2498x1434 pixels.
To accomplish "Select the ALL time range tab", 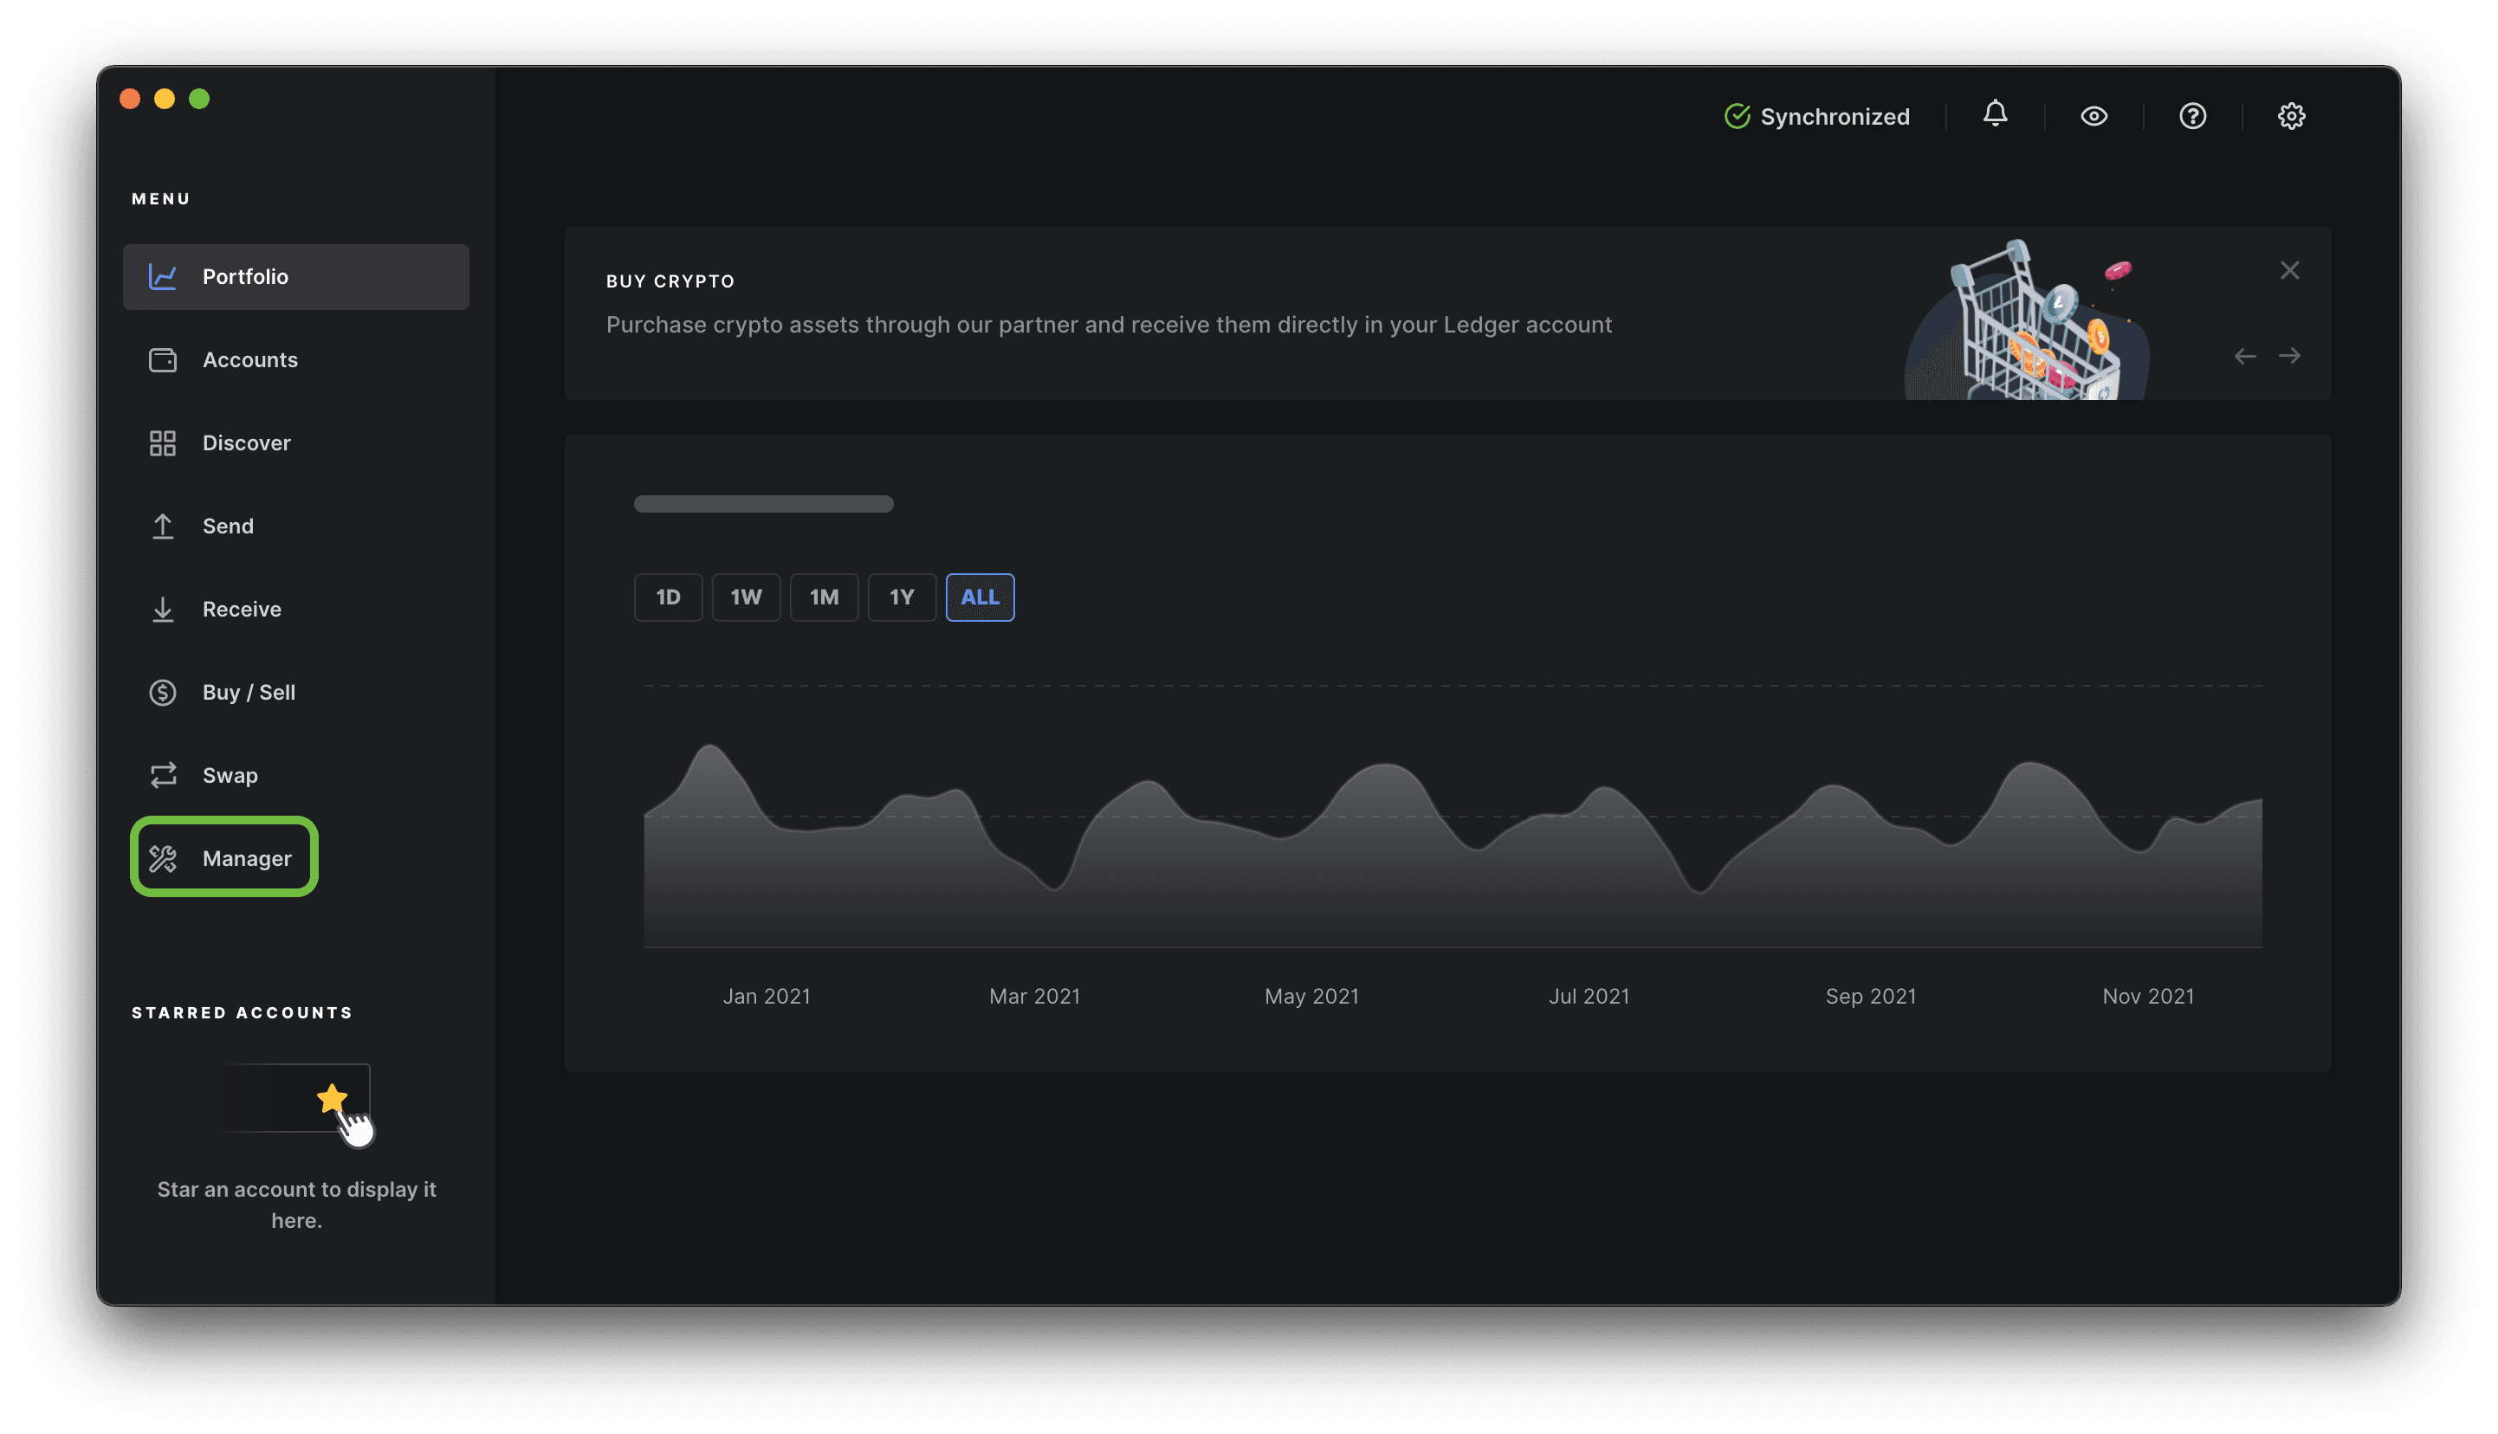I will (980, 597).
